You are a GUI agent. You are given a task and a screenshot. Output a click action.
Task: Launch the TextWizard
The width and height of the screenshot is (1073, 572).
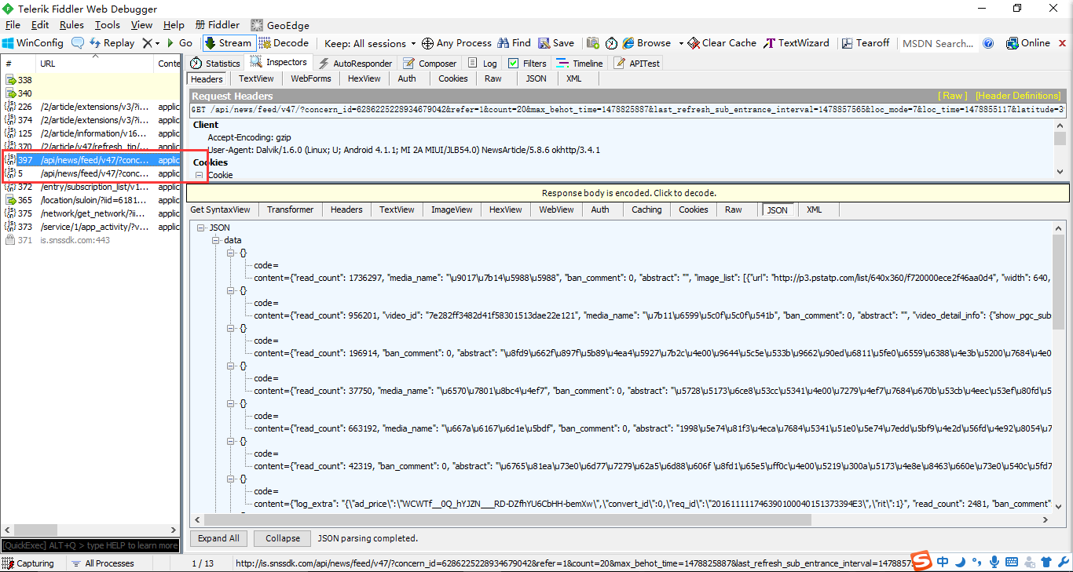pos(796,42)
